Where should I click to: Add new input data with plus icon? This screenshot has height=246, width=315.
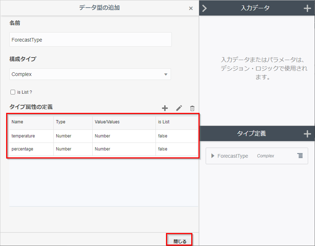click(x=307, y=8)
